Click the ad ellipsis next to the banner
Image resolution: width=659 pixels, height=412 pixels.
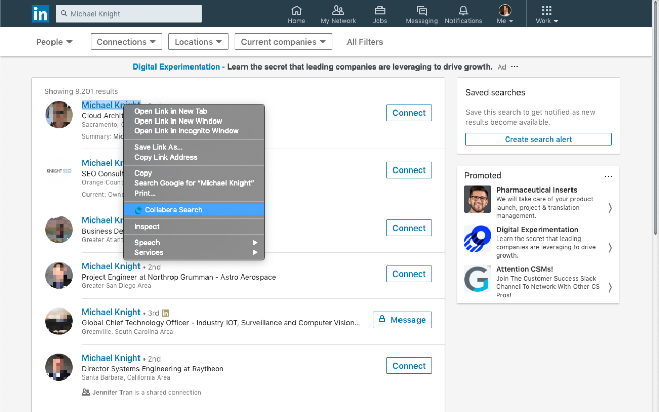point(514,67)
